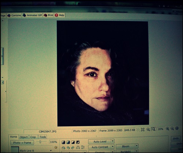Image resolution: width=183 pixels, height=153 pixels.
Task: Click the fit-to-window frame icon
Action: pyautogui.click(x=143, y=130)
